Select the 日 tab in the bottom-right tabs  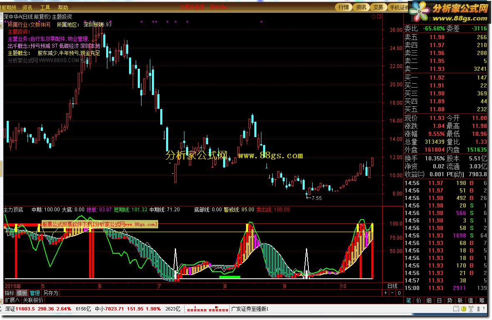[439, 300]
